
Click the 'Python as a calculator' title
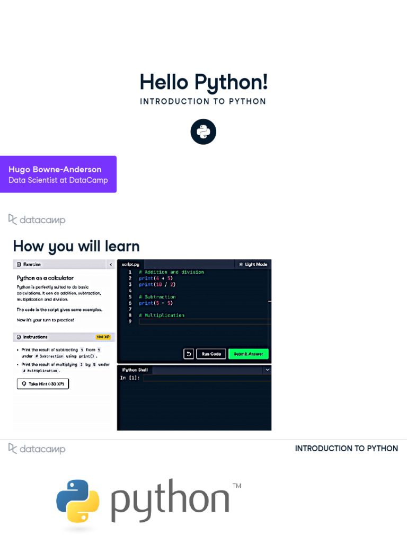click(45, 278)
